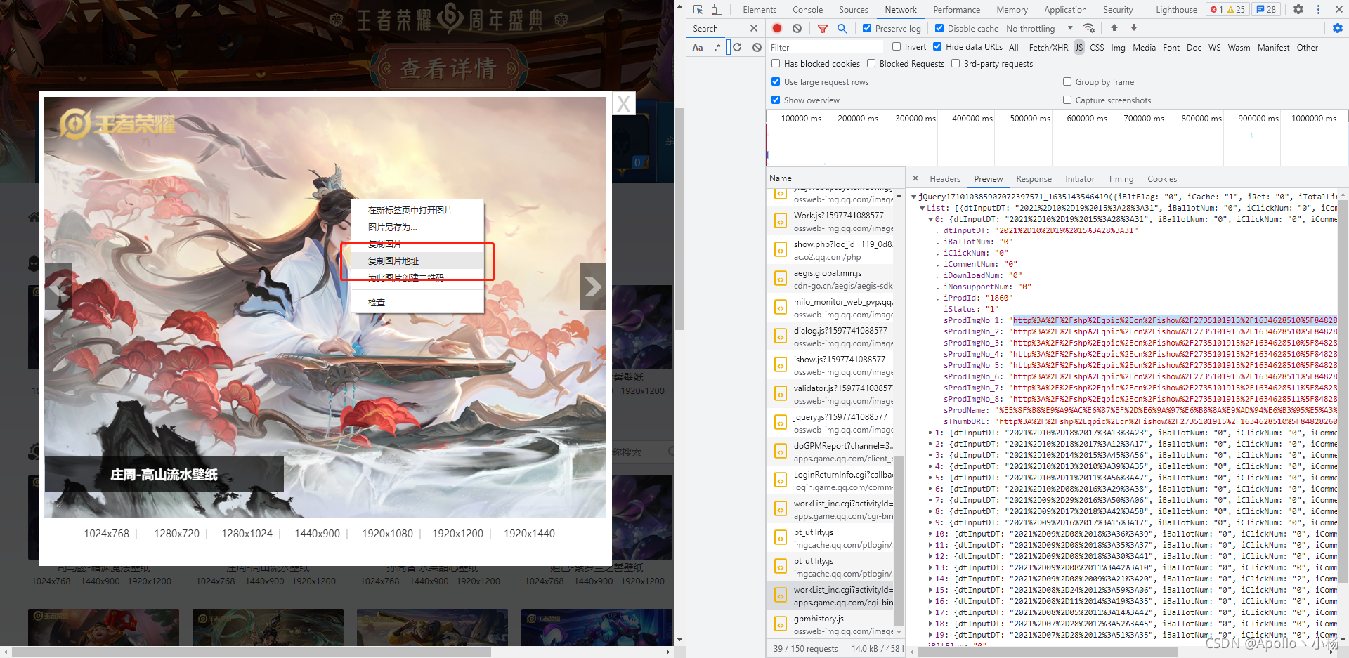Open DevTools settings gear
1349x658 pixels.
click(1298, 9)
